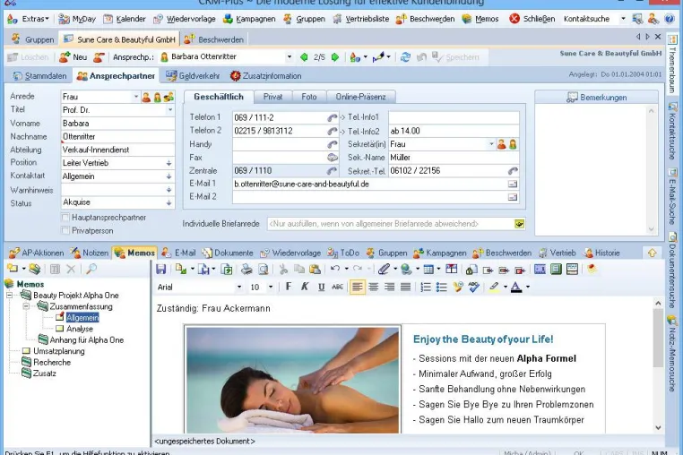This screenshot has width=683, height=455.
Task: Open the Anrede dropdown
Action: (136, 97)
